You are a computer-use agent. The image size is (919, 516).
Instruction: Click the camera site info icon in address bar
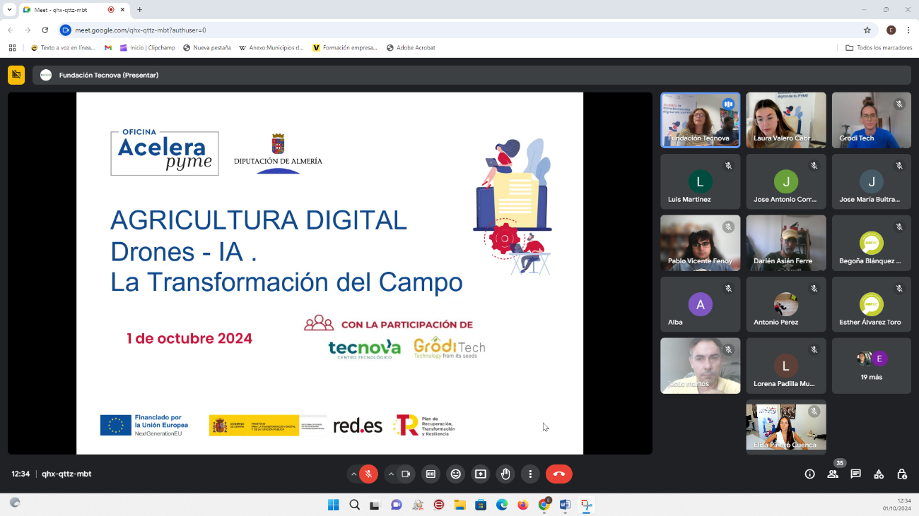point(66,30)
